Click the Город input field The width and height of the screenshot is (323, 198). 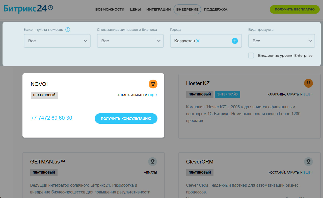point(206,41)
